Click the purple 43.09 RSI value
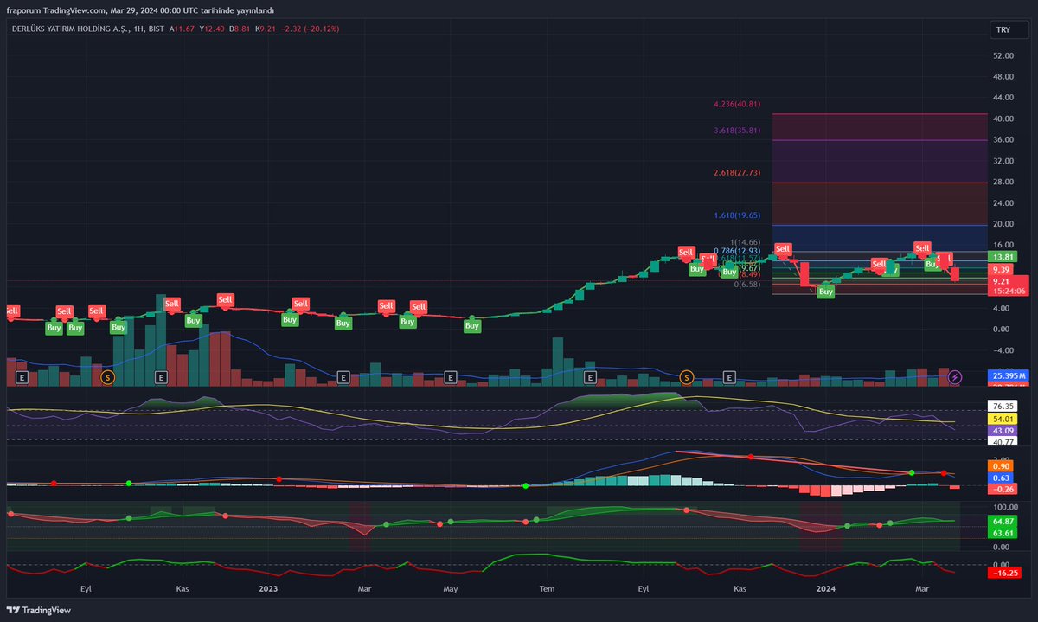Screen dimensions: 1038x622 click(x=1003, y=431)
